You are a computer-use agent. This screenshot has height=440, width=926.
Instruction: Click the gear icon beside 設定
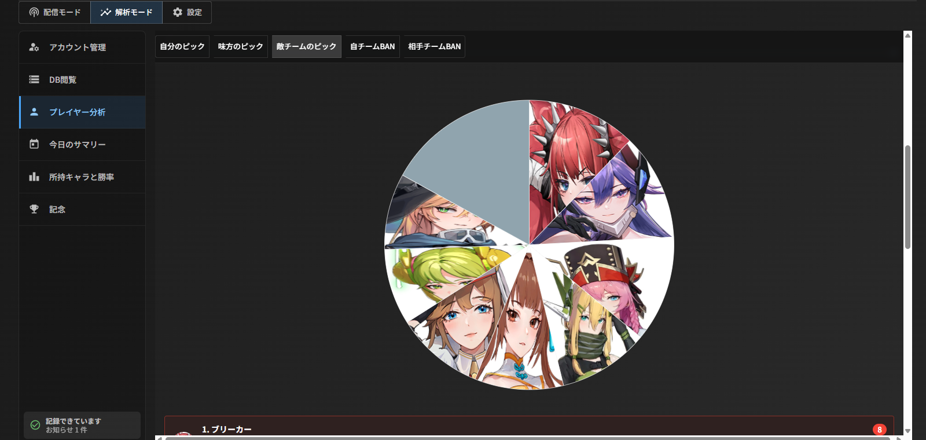point(178,12)
